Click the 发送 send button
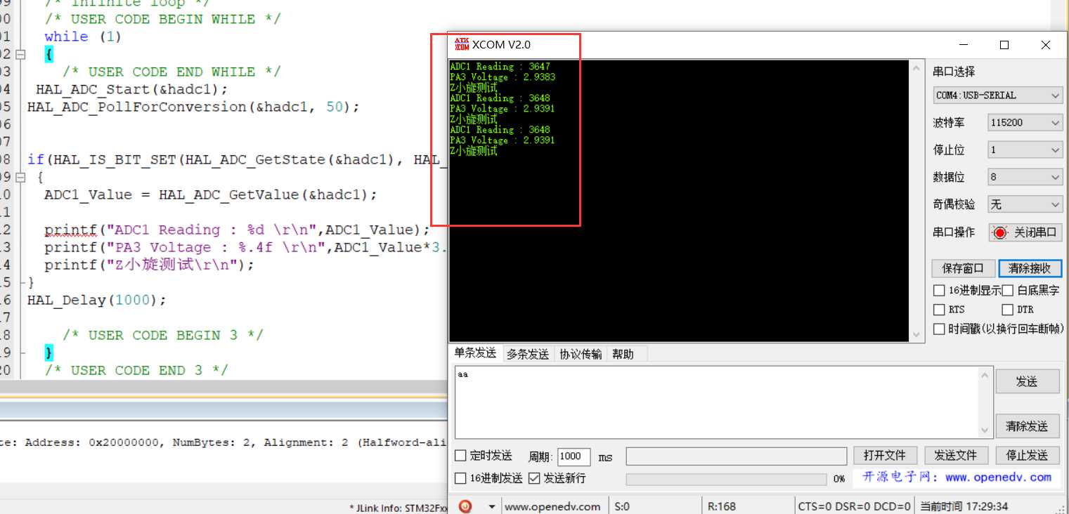Viewport: 1069px width, 514px height. coord(1027,381)
